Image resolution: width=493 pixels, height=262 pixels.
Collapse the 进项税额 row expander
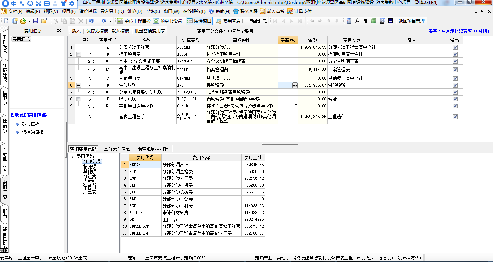[x=78, y=85]
